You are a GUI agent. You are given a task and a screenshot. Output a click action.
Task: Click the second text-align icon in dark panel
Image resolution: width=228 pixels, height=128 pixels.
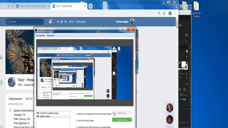coord(184,89)
